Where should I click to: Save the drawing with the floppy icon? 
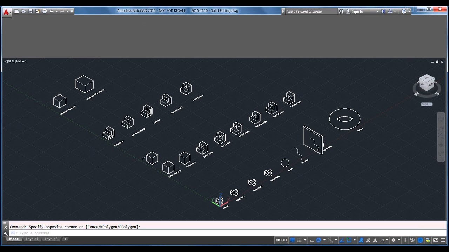click(x=31, y=11)
